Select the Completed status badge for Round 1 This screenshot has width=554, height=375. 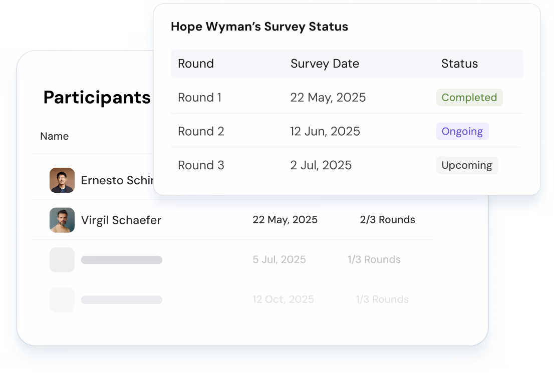(469, 98)
